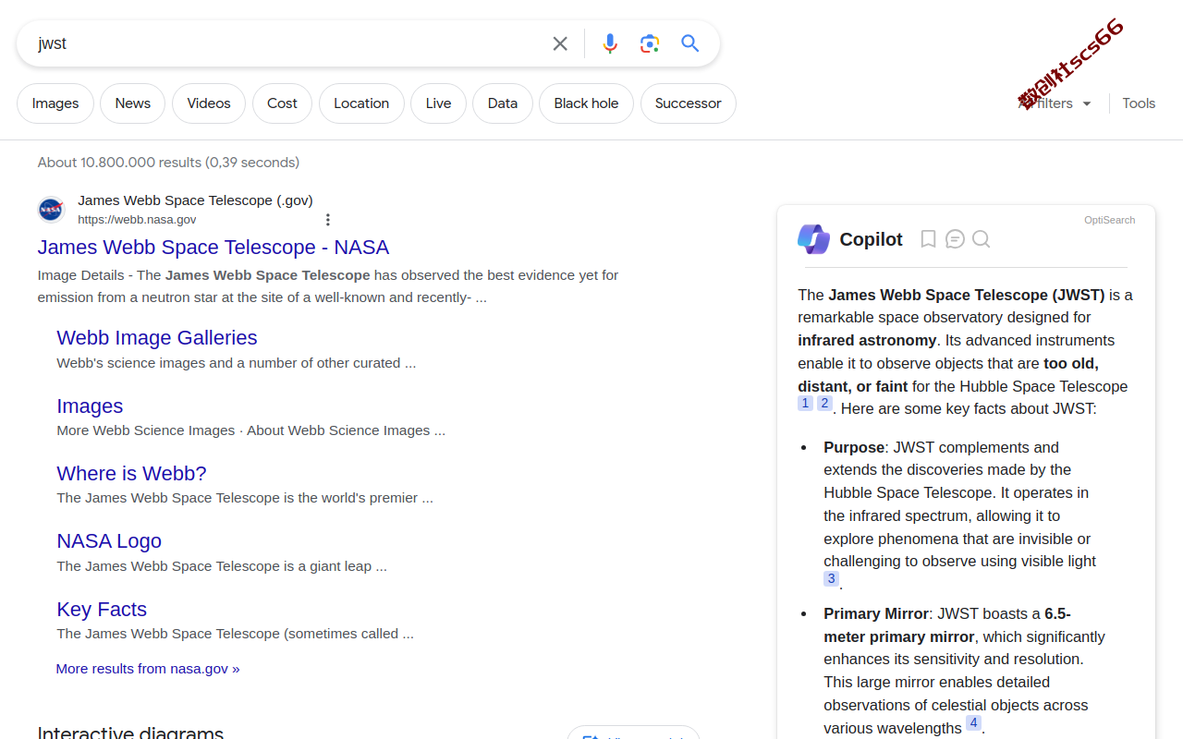Open the Where is Webb? sitelink

[131, 474]
